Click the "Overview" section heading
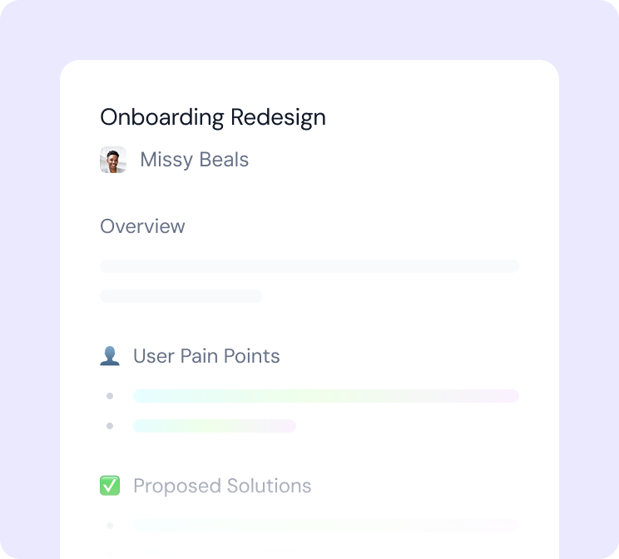Screen dimensions: 619x559 142,226
